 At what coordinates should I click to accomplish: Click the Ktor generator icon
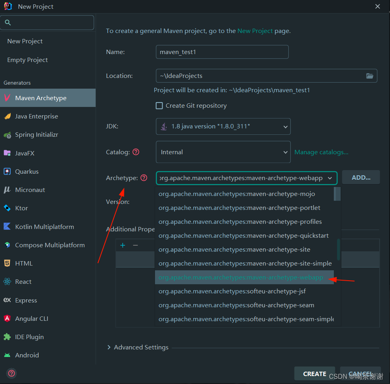click(x=7, y=208)
